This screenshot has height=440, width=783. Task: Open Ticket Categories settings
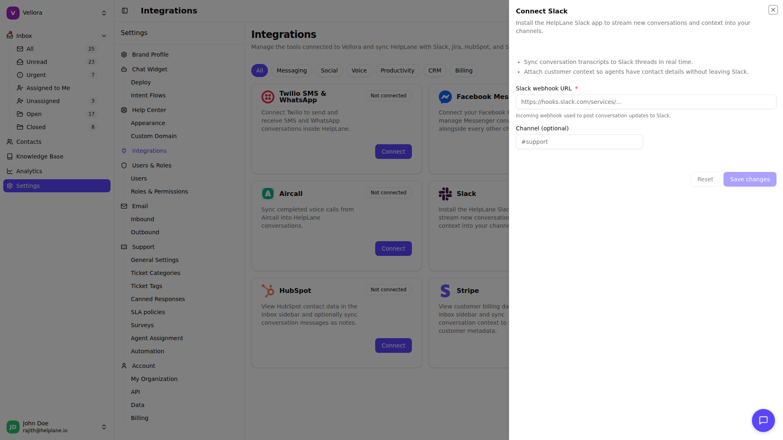155,273
